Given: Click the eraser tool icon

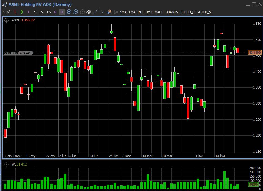Looking at the screenshot, I should tap(109, 12).
